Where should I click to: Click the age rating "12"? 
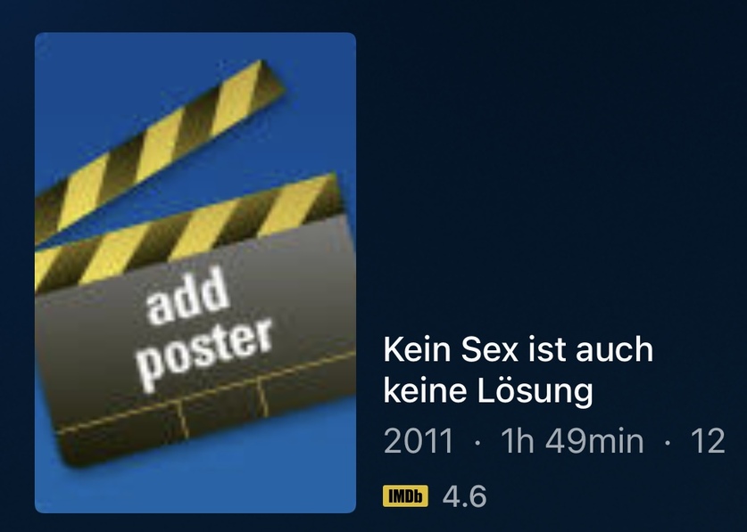[708, 440]
